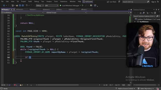Click the magnifier icon in Search (Ctrl+Q)
Screen dimensions: 161x90
click(x=148, y=2)
